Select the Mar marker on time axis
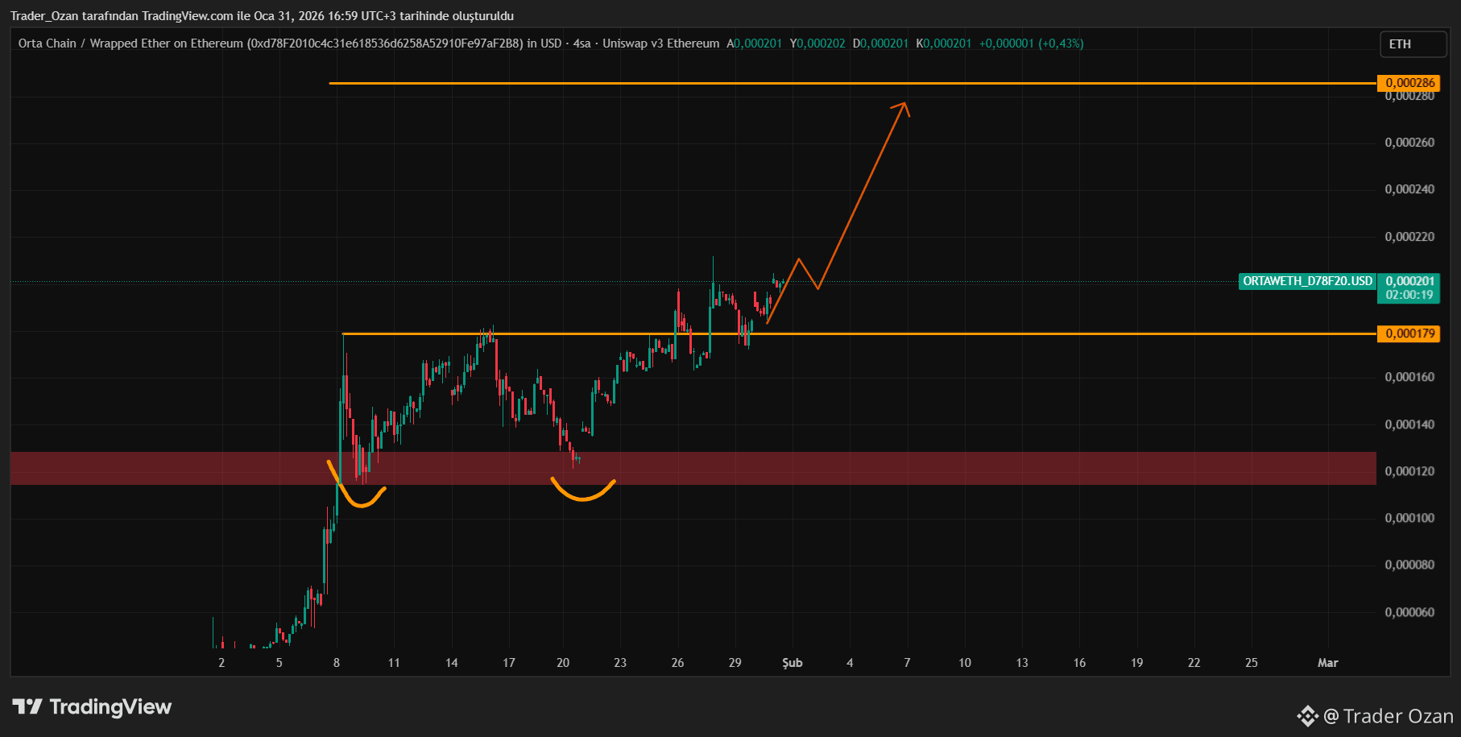This screenshot has height=737, width=1461. (1327, 663)
